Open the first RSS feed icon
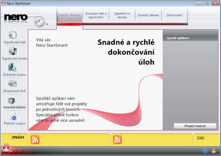Image resolution: width=221 pixels, height=156 pixels. click(x=35, y=140)
